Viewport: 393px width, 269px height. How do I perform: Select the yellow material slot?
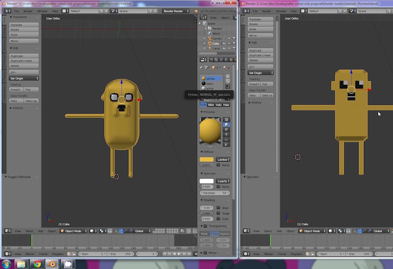(x=211, y=79)
